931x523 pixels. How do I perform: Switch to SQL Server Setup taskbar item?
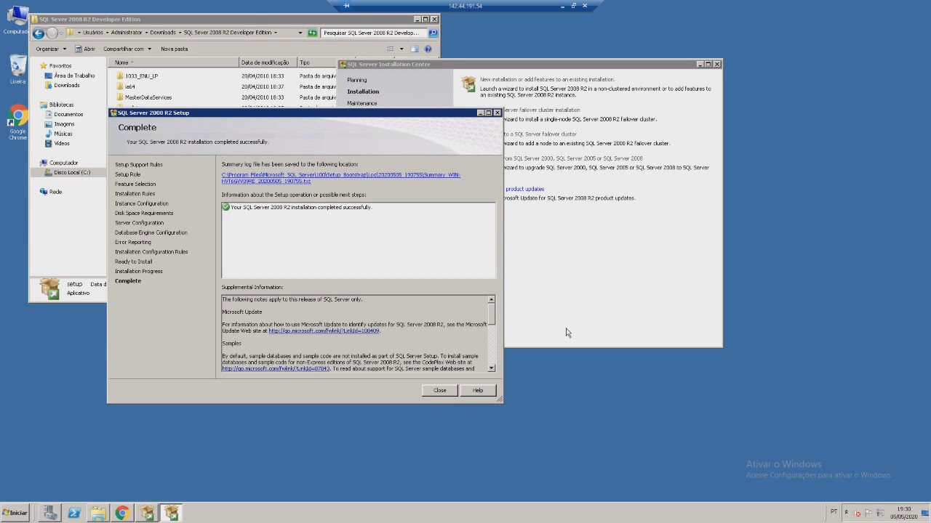point(172,513)
